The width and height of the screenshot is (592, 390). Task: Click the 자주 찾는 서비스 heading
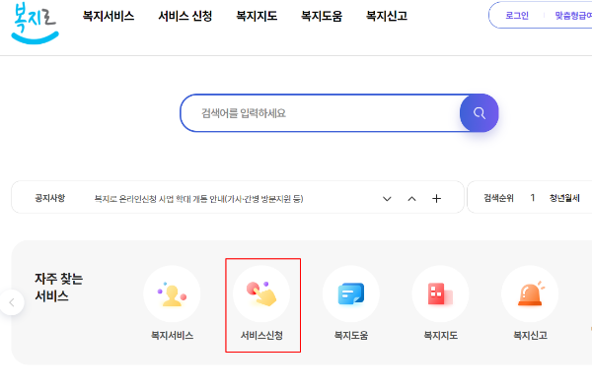click(58, 288)
